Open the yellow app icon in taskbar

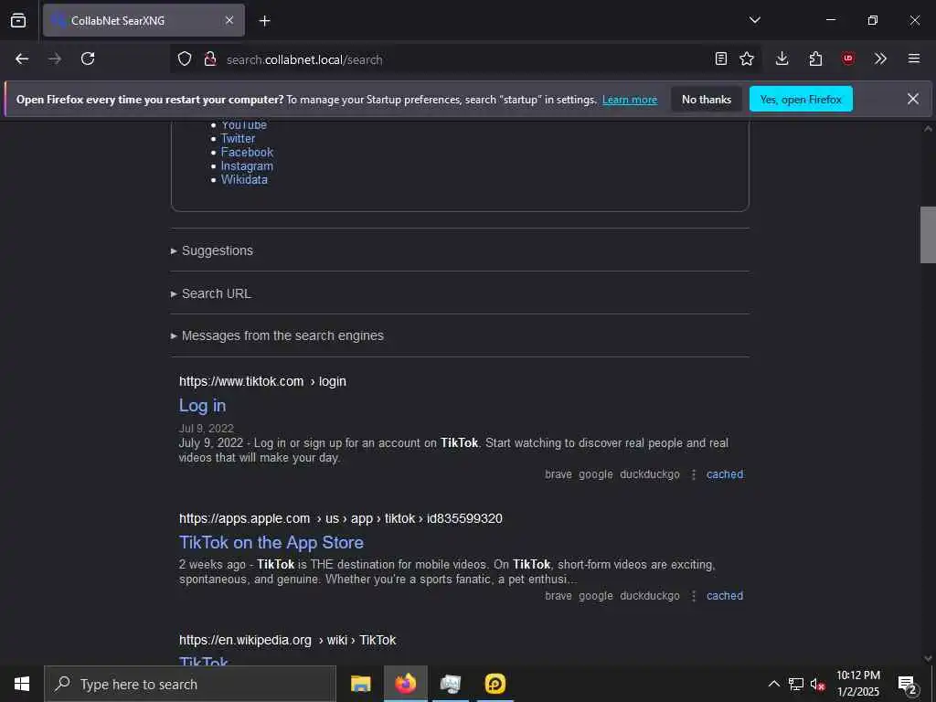click(x=495, y=684)
